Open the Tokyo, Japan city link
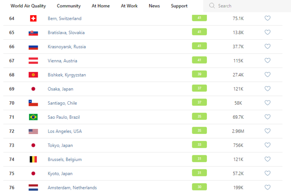Screen dimensions: 291x194 click(60, 145)
